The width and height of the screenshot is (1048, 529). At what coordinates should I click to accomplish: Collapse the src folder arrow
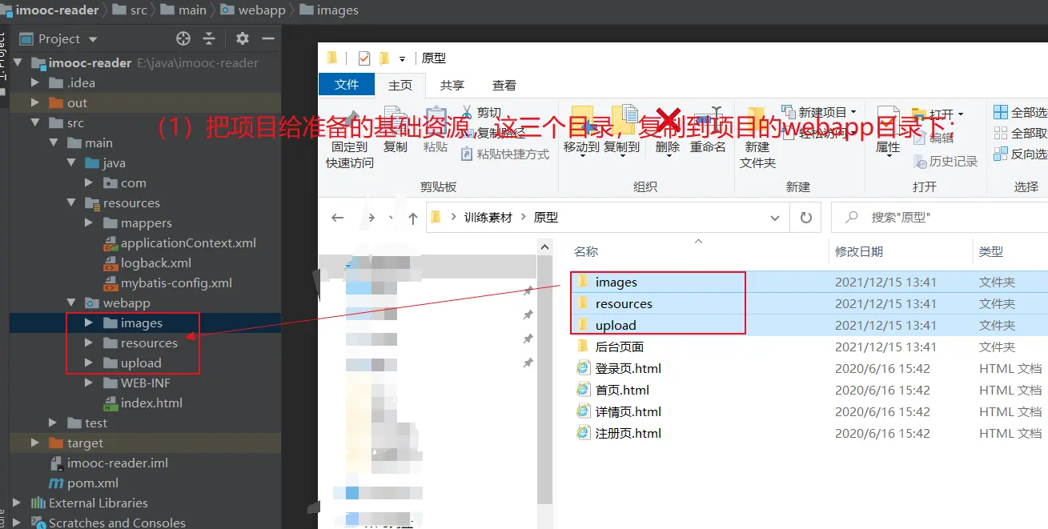point(35,122)
